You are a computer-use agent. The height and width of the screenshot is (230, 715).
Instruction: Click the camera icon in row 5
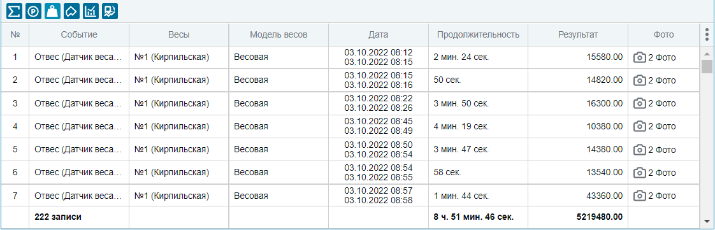click(x=640, y=150)
